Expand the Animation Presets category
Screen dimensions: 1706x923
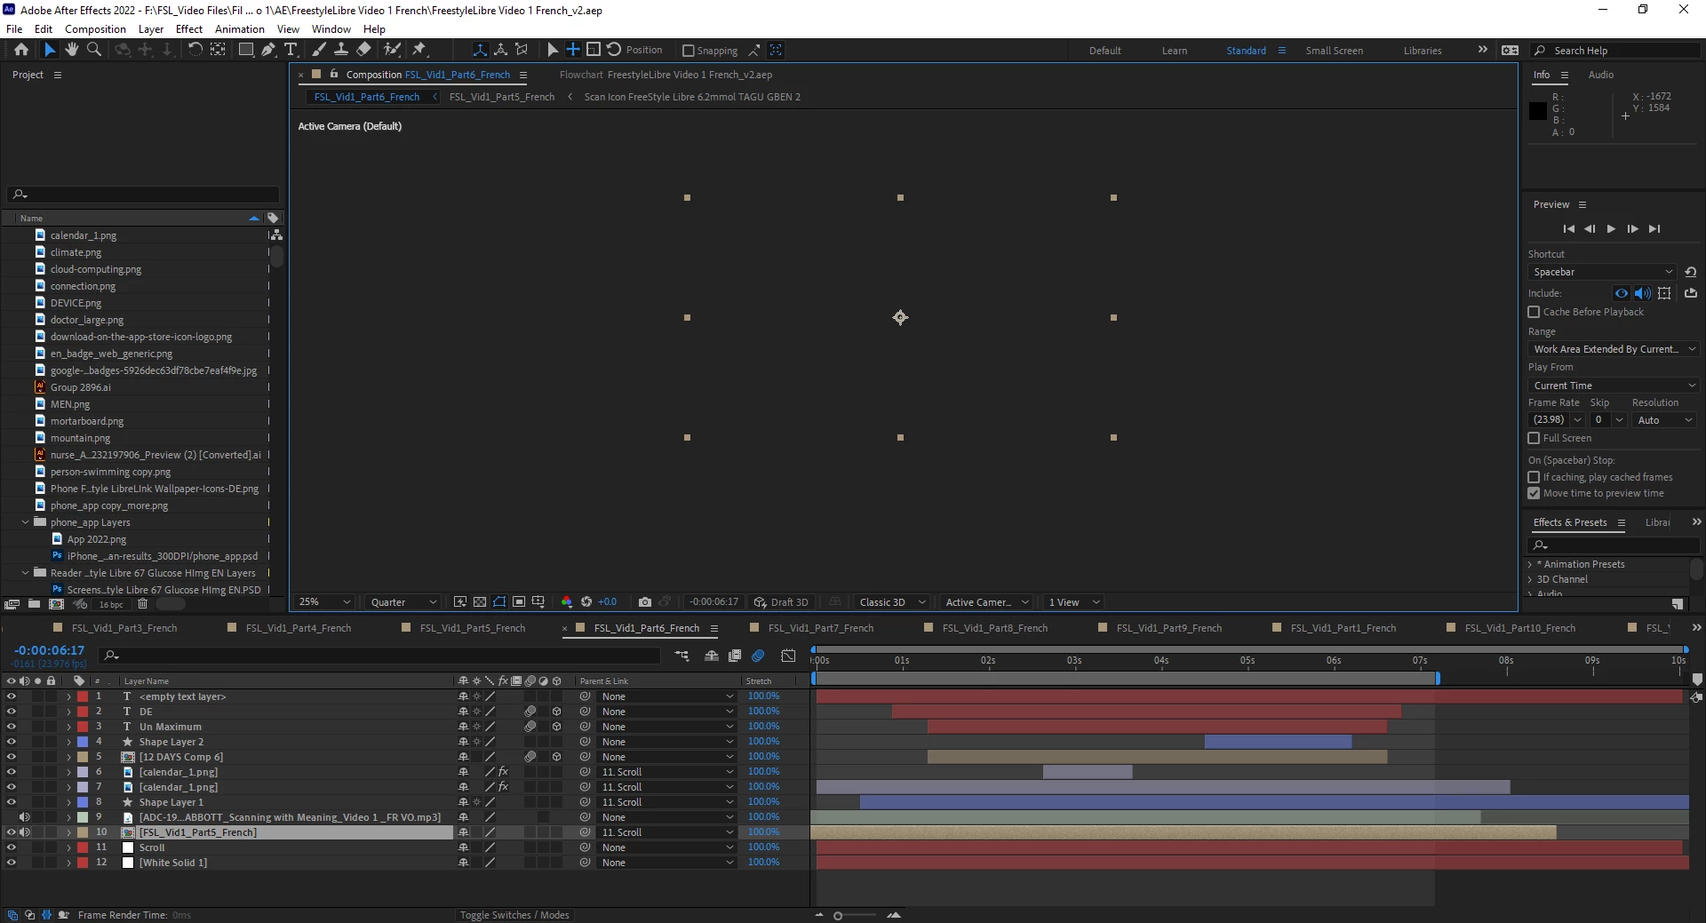(1530, 564)
